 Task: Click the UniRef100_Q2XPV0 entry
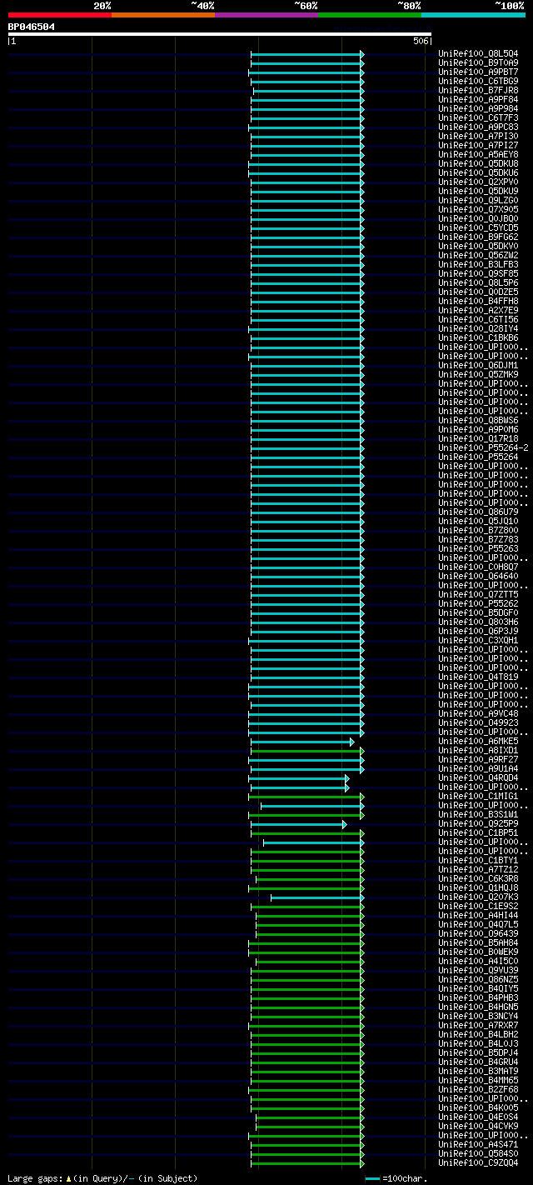point(478,182)
